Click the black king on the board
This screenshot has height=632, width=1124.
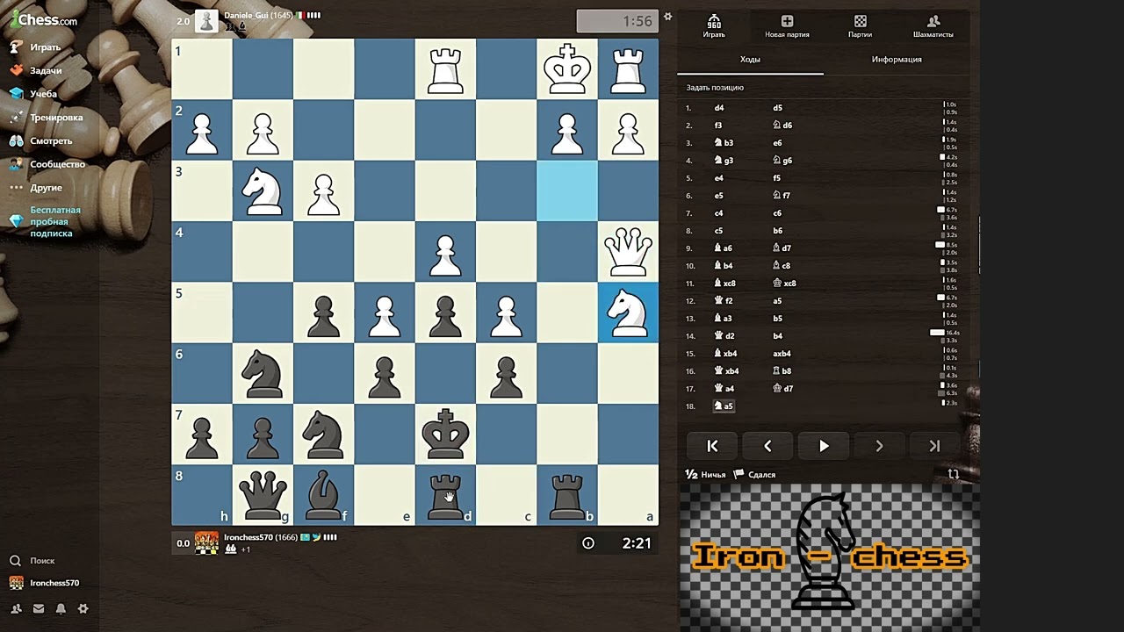coord(445,434)
